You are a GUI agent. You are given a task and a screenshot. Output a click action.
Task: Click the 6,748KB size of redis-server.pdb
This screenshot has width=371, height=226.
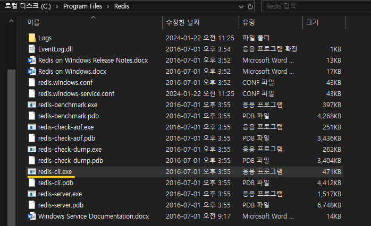click(x=329, y=205)
